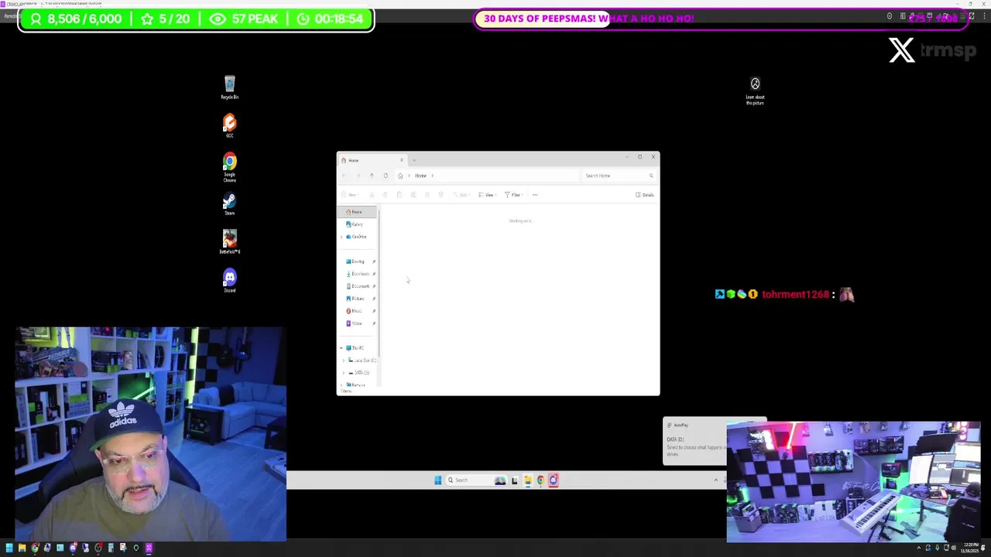Open the pinned Downloads folder in sidebar

[x=359, y=274]
